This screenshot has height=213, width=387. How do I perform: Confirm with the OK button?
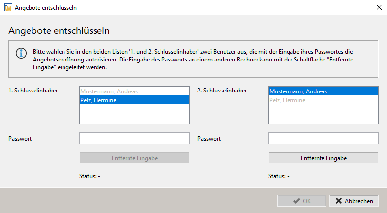(x=302, y=201)
